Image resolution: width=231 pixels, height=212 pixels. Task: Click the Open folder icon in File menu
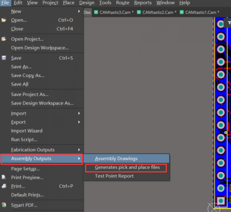point(4,20)
